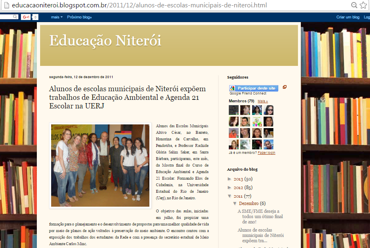Open the 'mais' dropdown in navbar
Image resolution: width=370 pixels, height=248 pixels.
tap(57, 17)
